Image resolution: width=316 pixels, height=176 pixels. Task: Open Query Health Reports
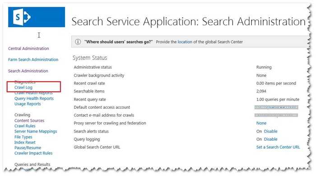coord(34,98)
